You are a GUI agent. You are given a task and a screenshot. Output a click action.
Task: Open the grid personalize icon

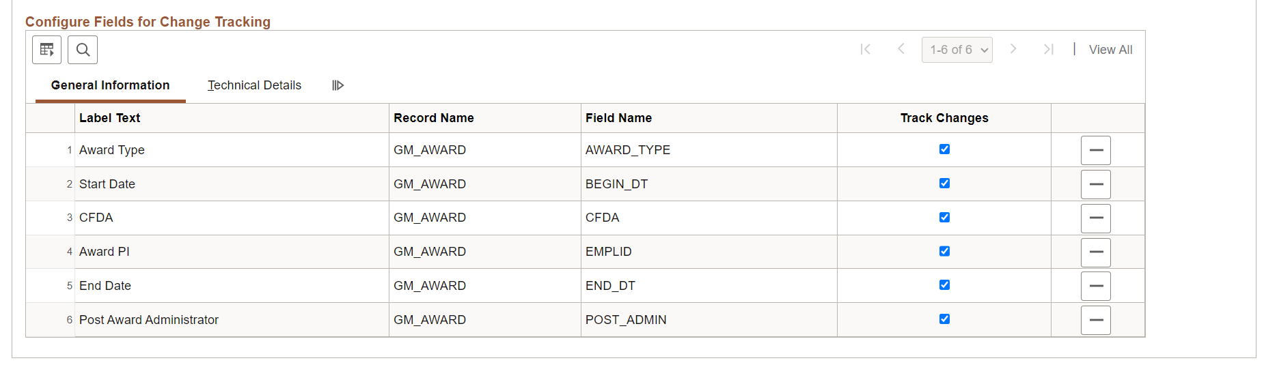click(x=46, y=50)
